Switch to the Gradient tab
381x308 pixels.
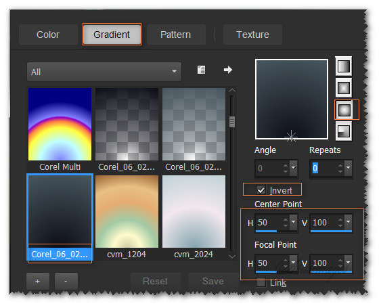click(112, 35)
